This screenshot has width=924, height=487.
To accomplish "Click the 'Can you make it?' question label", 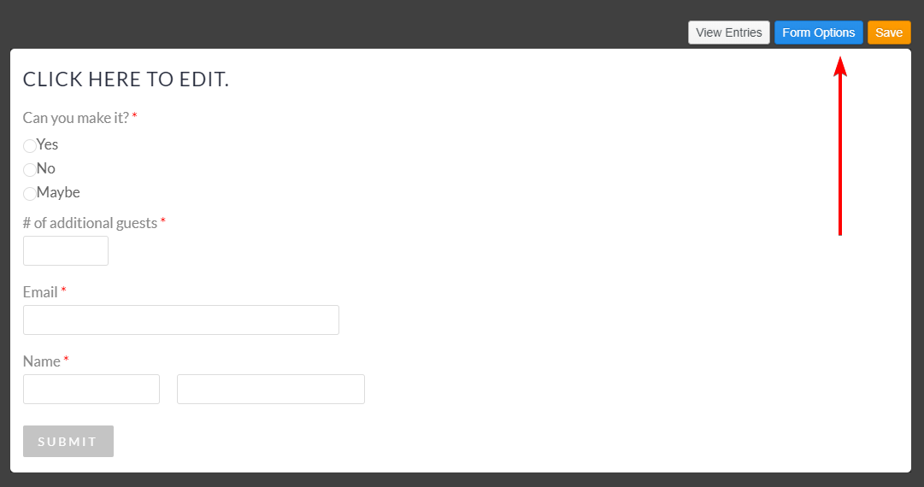I will pos(76,118).
